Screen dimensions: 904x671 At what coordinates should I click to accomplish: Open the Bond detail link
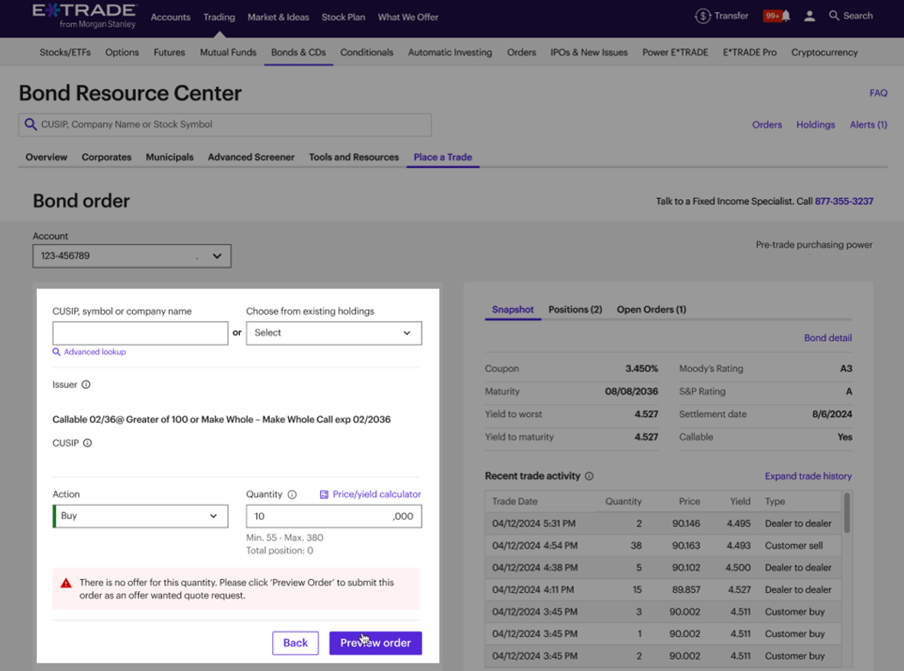(828, 338)
